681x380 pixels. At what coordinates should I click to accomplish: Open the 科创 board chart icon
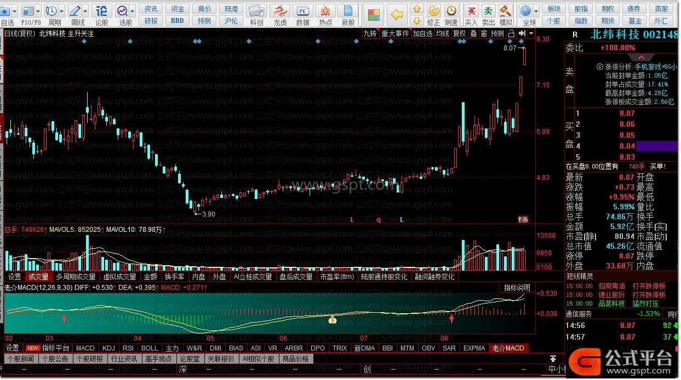point(256,10)
